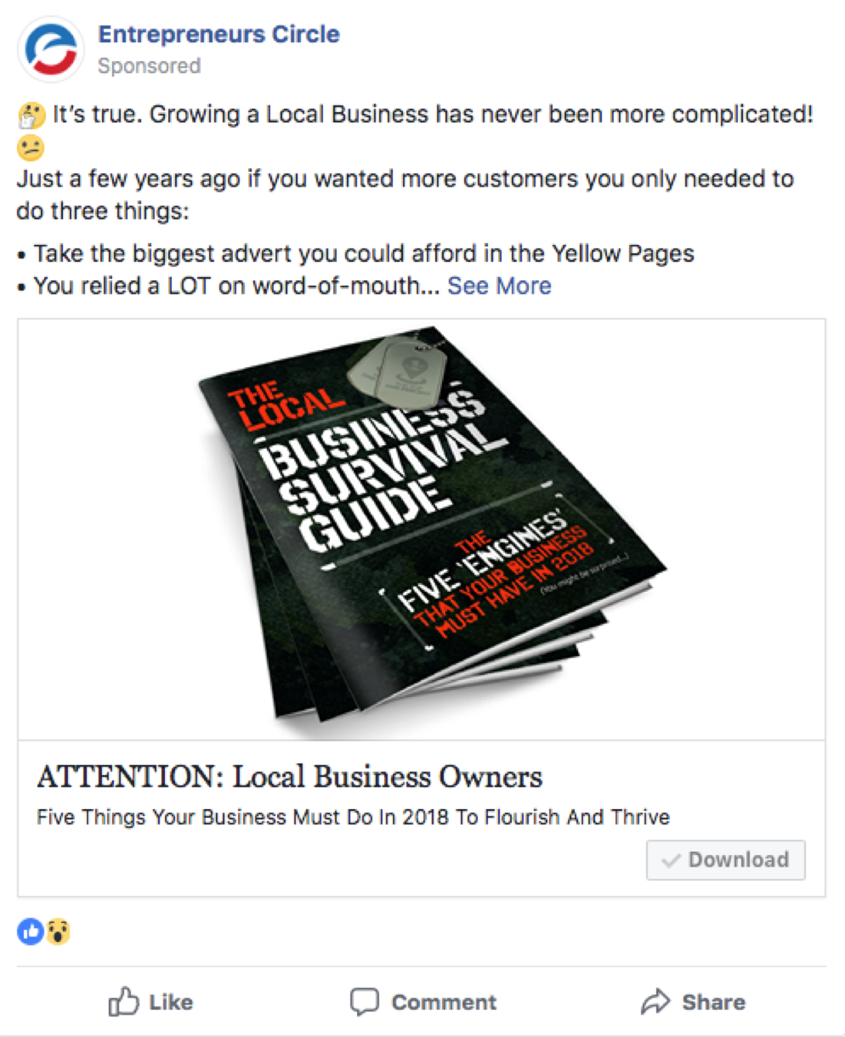Click the thinking face emoji in post
The image size is (845, 1037).
point(31,115)
